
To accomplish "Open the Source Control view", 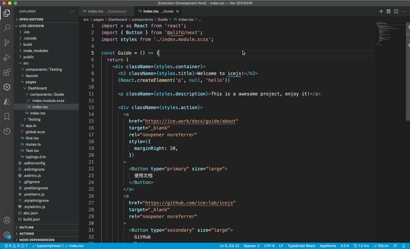I will pos(7,43).
